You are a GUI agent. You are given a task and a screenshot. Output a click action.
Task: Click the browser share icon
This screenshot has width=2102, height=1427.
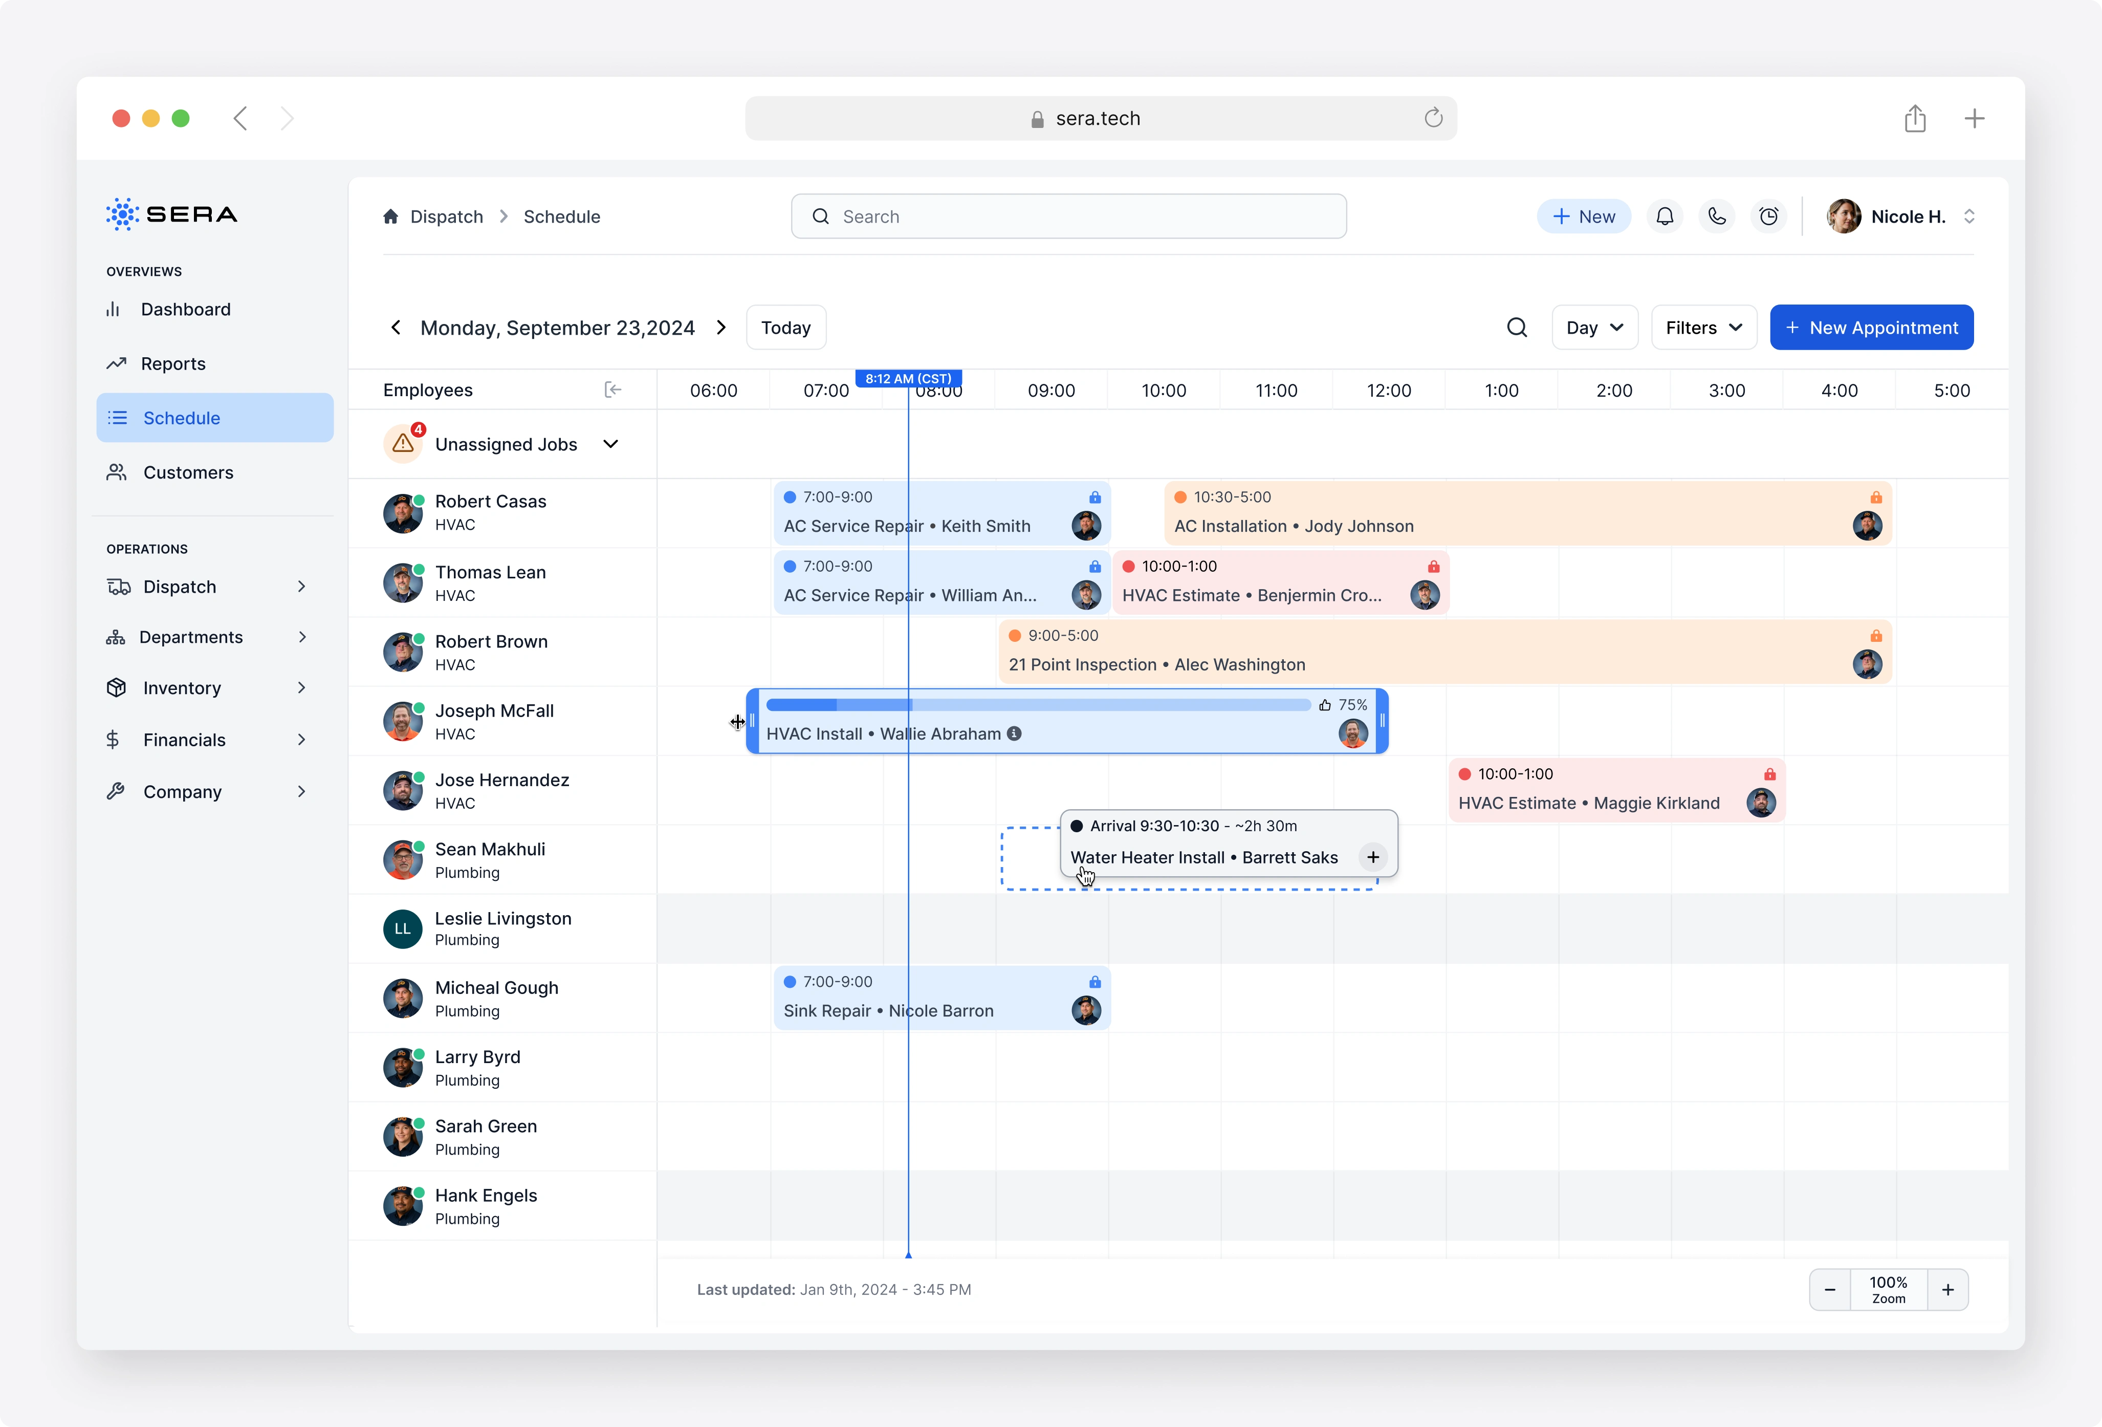(1915, 119)
